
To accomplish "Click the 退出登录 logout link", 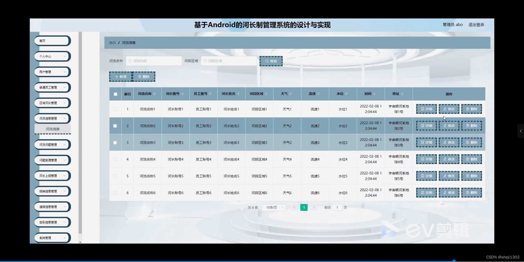I will tap(476, 25).
